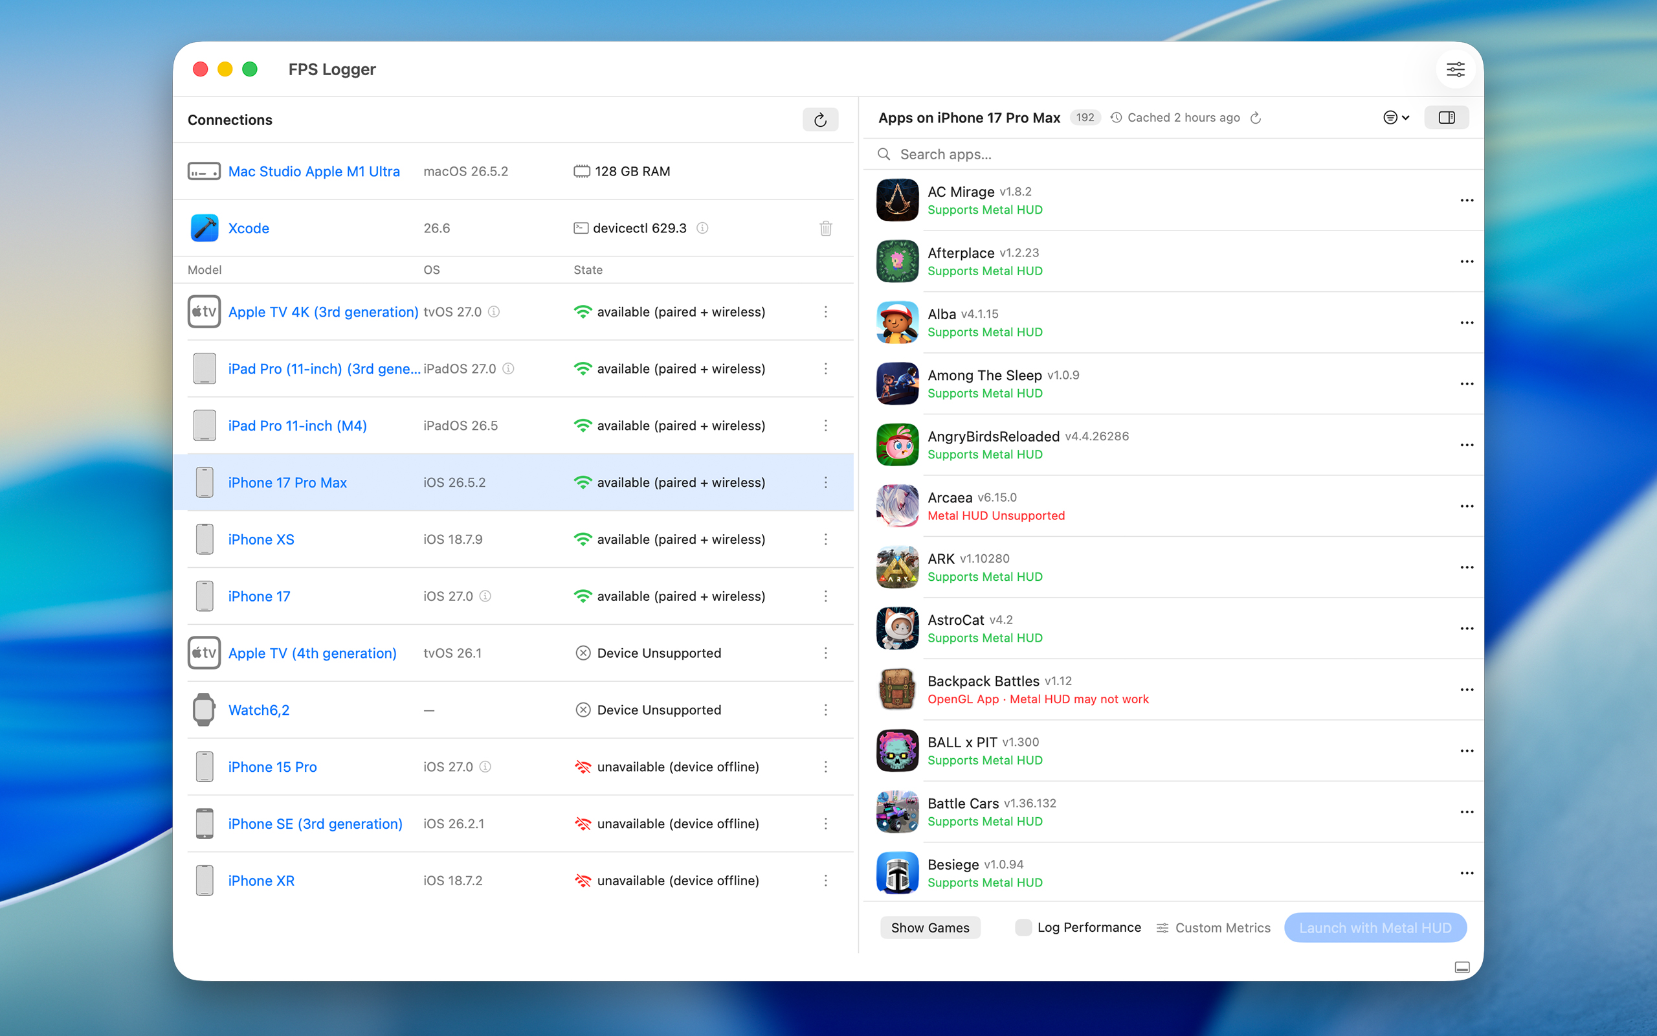1657x1036 pixels.
Task: Select Apple TV 4K (3rd generation) device
Action: [x=323, y=311]
